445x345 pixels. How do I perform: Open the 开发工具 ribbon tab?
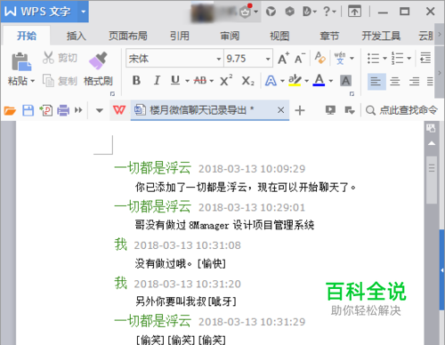click(x=381, y=36)
